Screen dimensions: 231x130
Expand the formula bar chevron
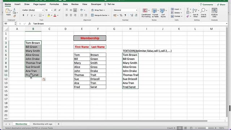(x=227, y=23)
